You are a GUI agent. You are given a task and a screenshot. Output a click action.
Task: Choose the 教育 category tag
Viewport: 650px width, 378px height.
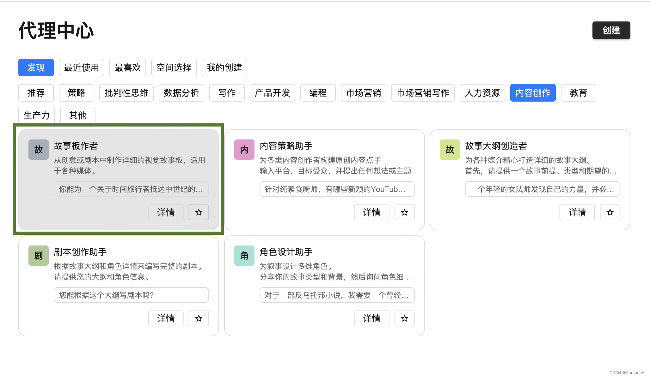(x=578, y=93)
